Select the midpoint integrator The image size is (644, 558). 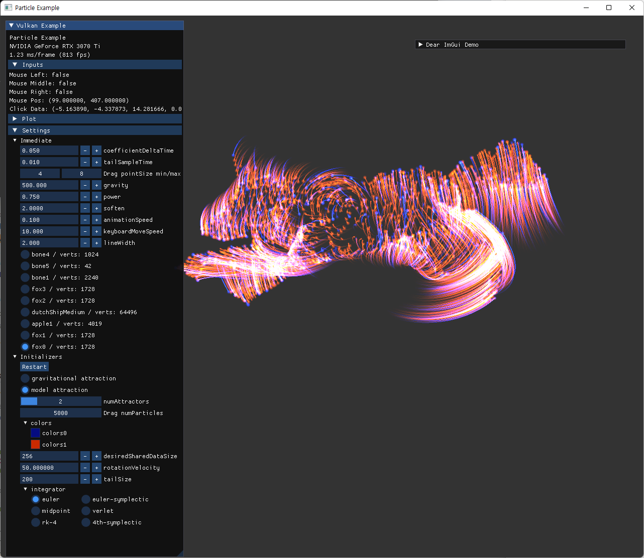[x=36, y=511]
